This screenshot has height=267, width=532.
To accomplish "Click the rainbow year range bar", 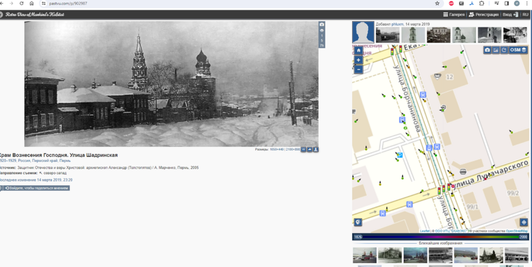I will [x=440, y=237].
